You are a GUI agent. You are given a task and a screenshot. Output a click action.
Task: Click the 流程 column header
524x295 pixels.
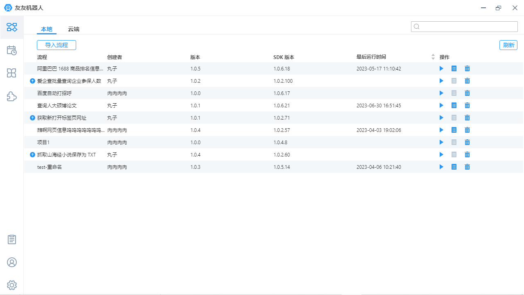pos(42,57)
